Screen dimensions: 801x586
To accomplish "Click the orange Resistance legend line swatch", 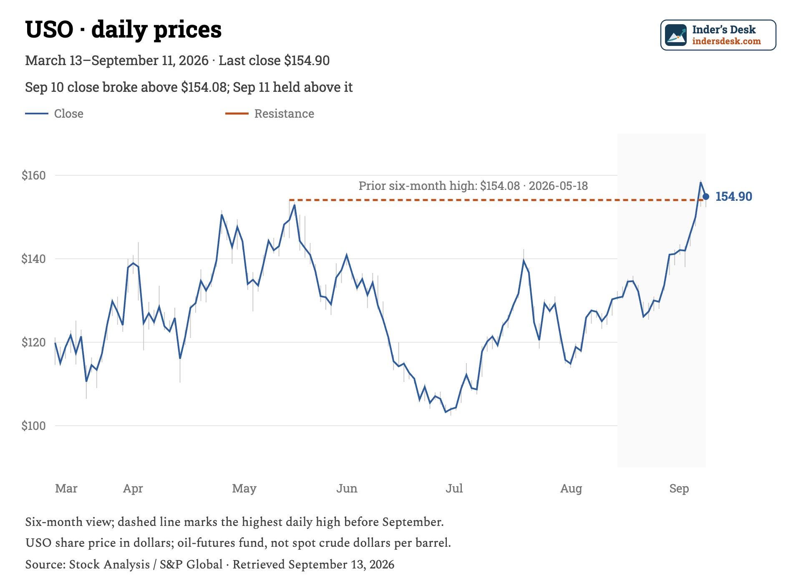I will tap(237, 114).
